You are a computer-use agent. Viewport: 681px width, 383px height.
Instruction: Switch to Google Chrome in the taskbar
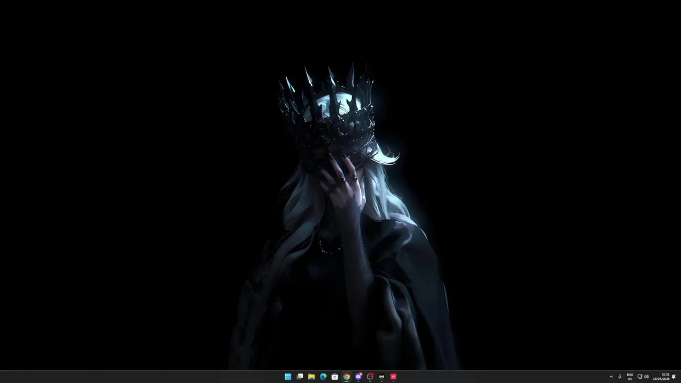346,377
